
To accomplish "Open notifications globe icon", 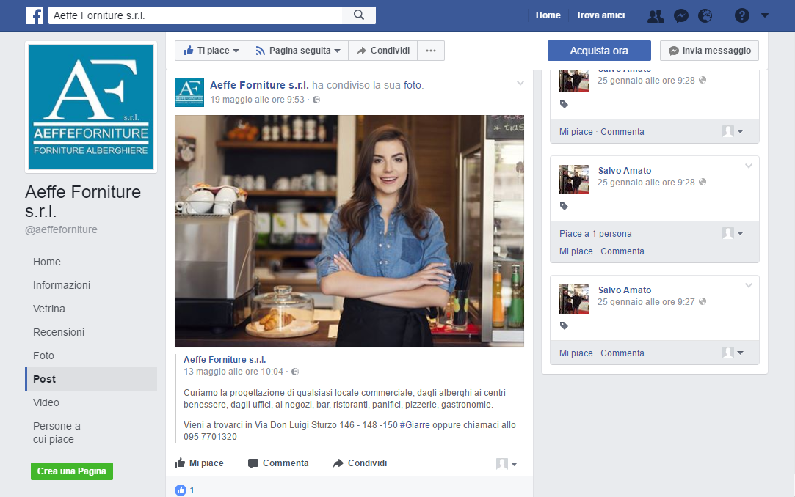I will coord(705,15).
